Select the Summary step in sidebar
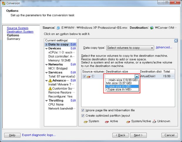The height and width of the screenshot is (142, 182). click(x=14, y=39)
